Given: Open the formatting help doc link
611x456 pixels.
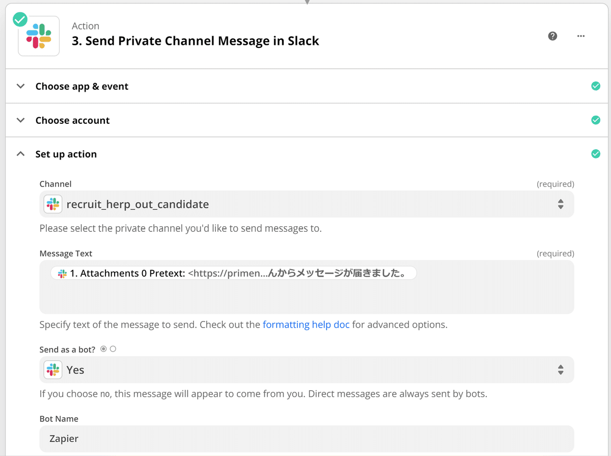Looking at the screenshot, I should 306,325.
